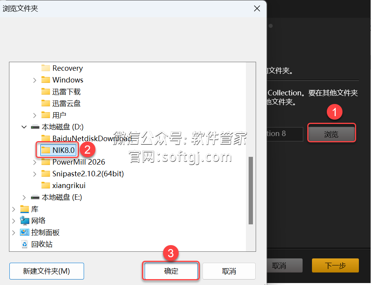Expand the 库 tree node
Screen dimensions: 371x285
[x=13, y=209]
